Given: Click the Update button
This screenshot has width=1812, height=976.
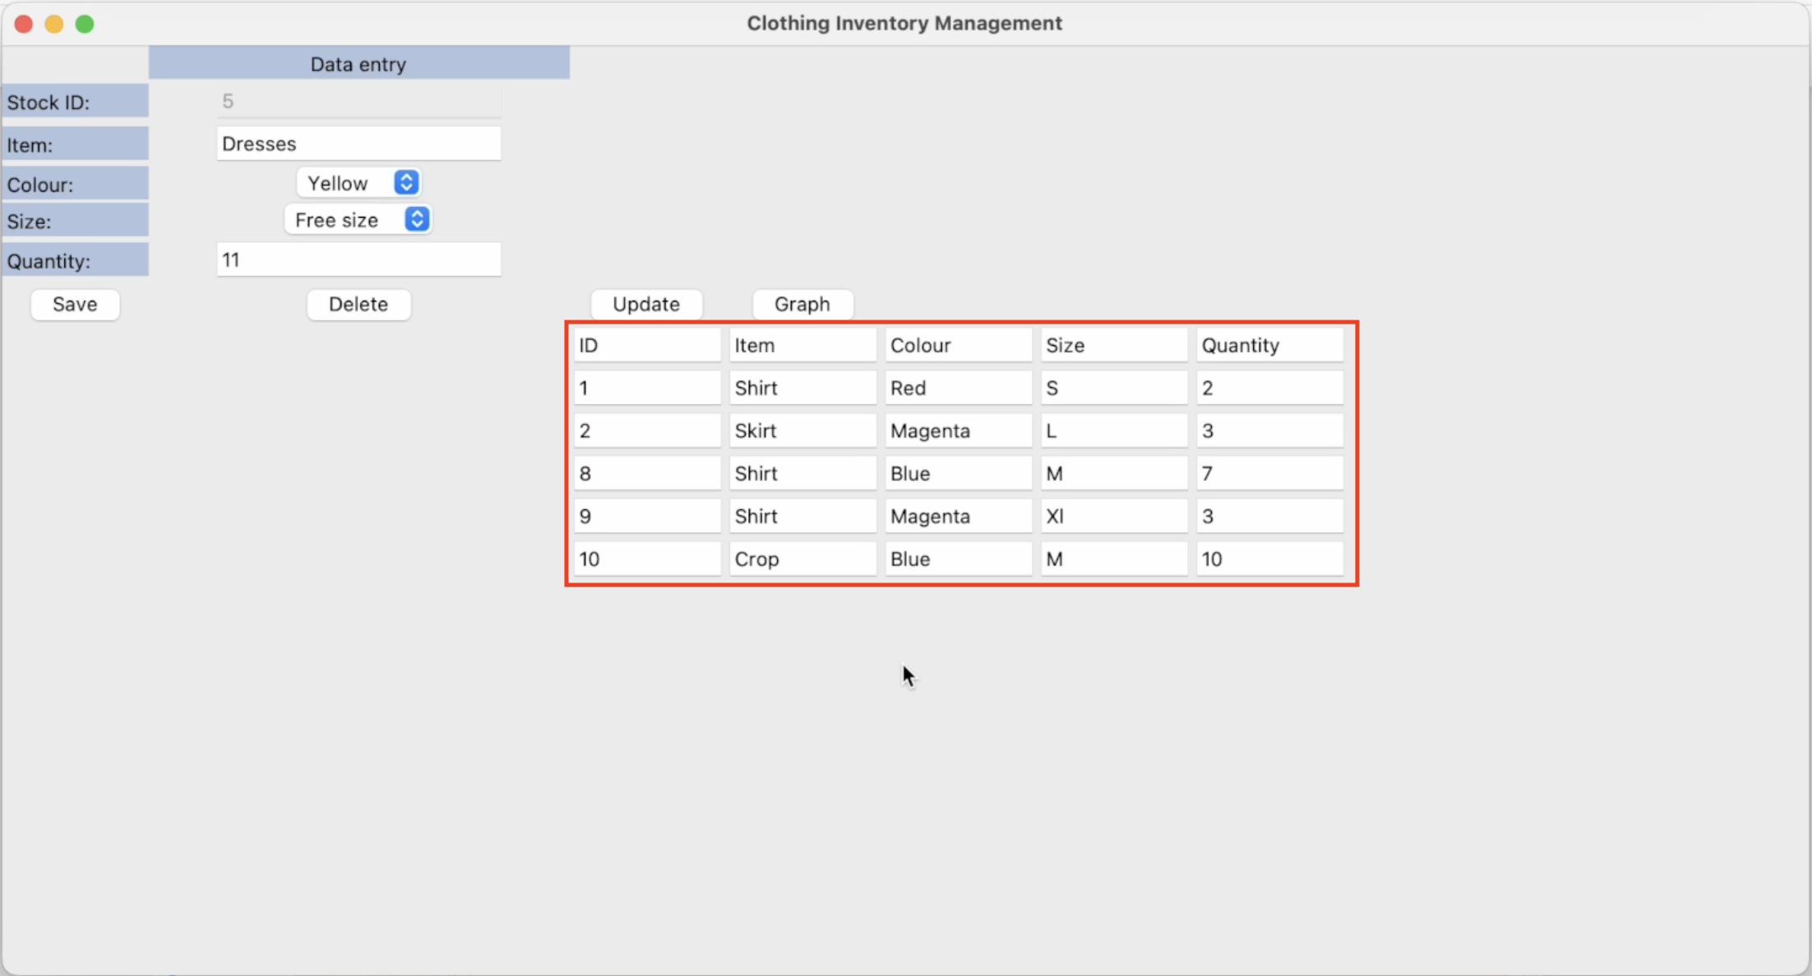Looking at the screenshot, I should tap(646, 304).
